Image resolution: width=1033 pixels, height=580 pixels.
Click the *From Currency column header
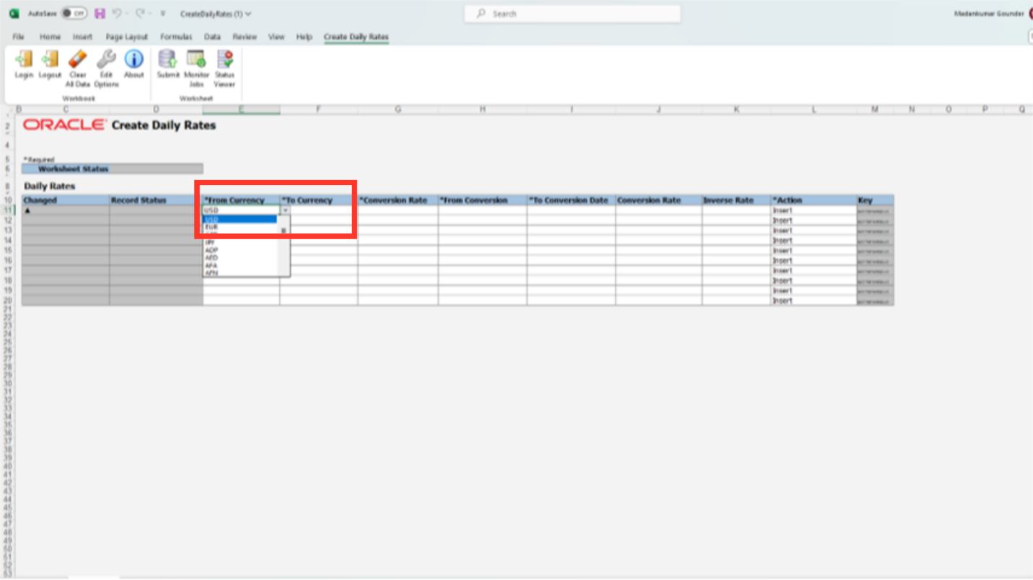pyautogui.click(x=241, y=200)
